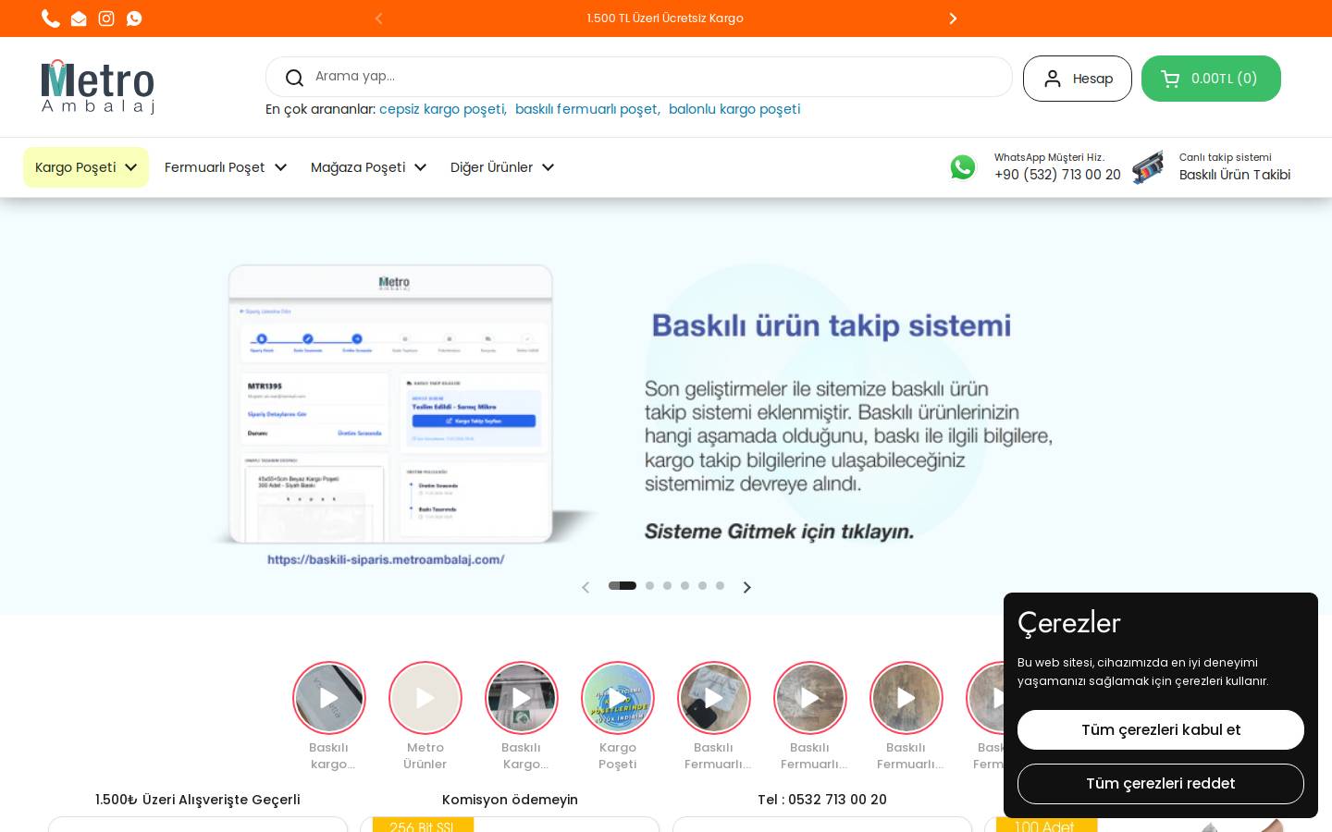Viewport: 1332px width, 832px height.
Task: Click the WhatsApp number +90 (532) 713 00 20
Action: [1057, 175]
